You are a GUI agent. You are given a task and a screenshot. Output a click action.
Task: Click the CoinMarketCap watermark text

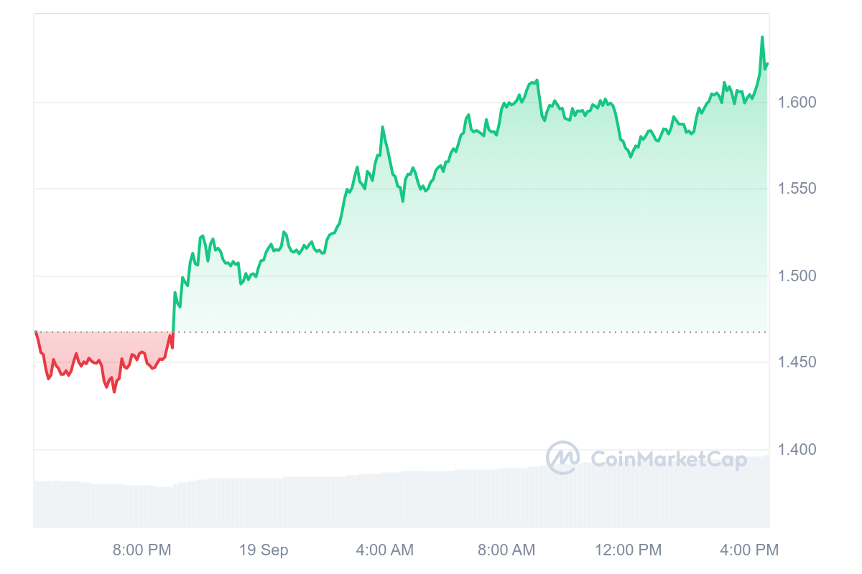668,458
